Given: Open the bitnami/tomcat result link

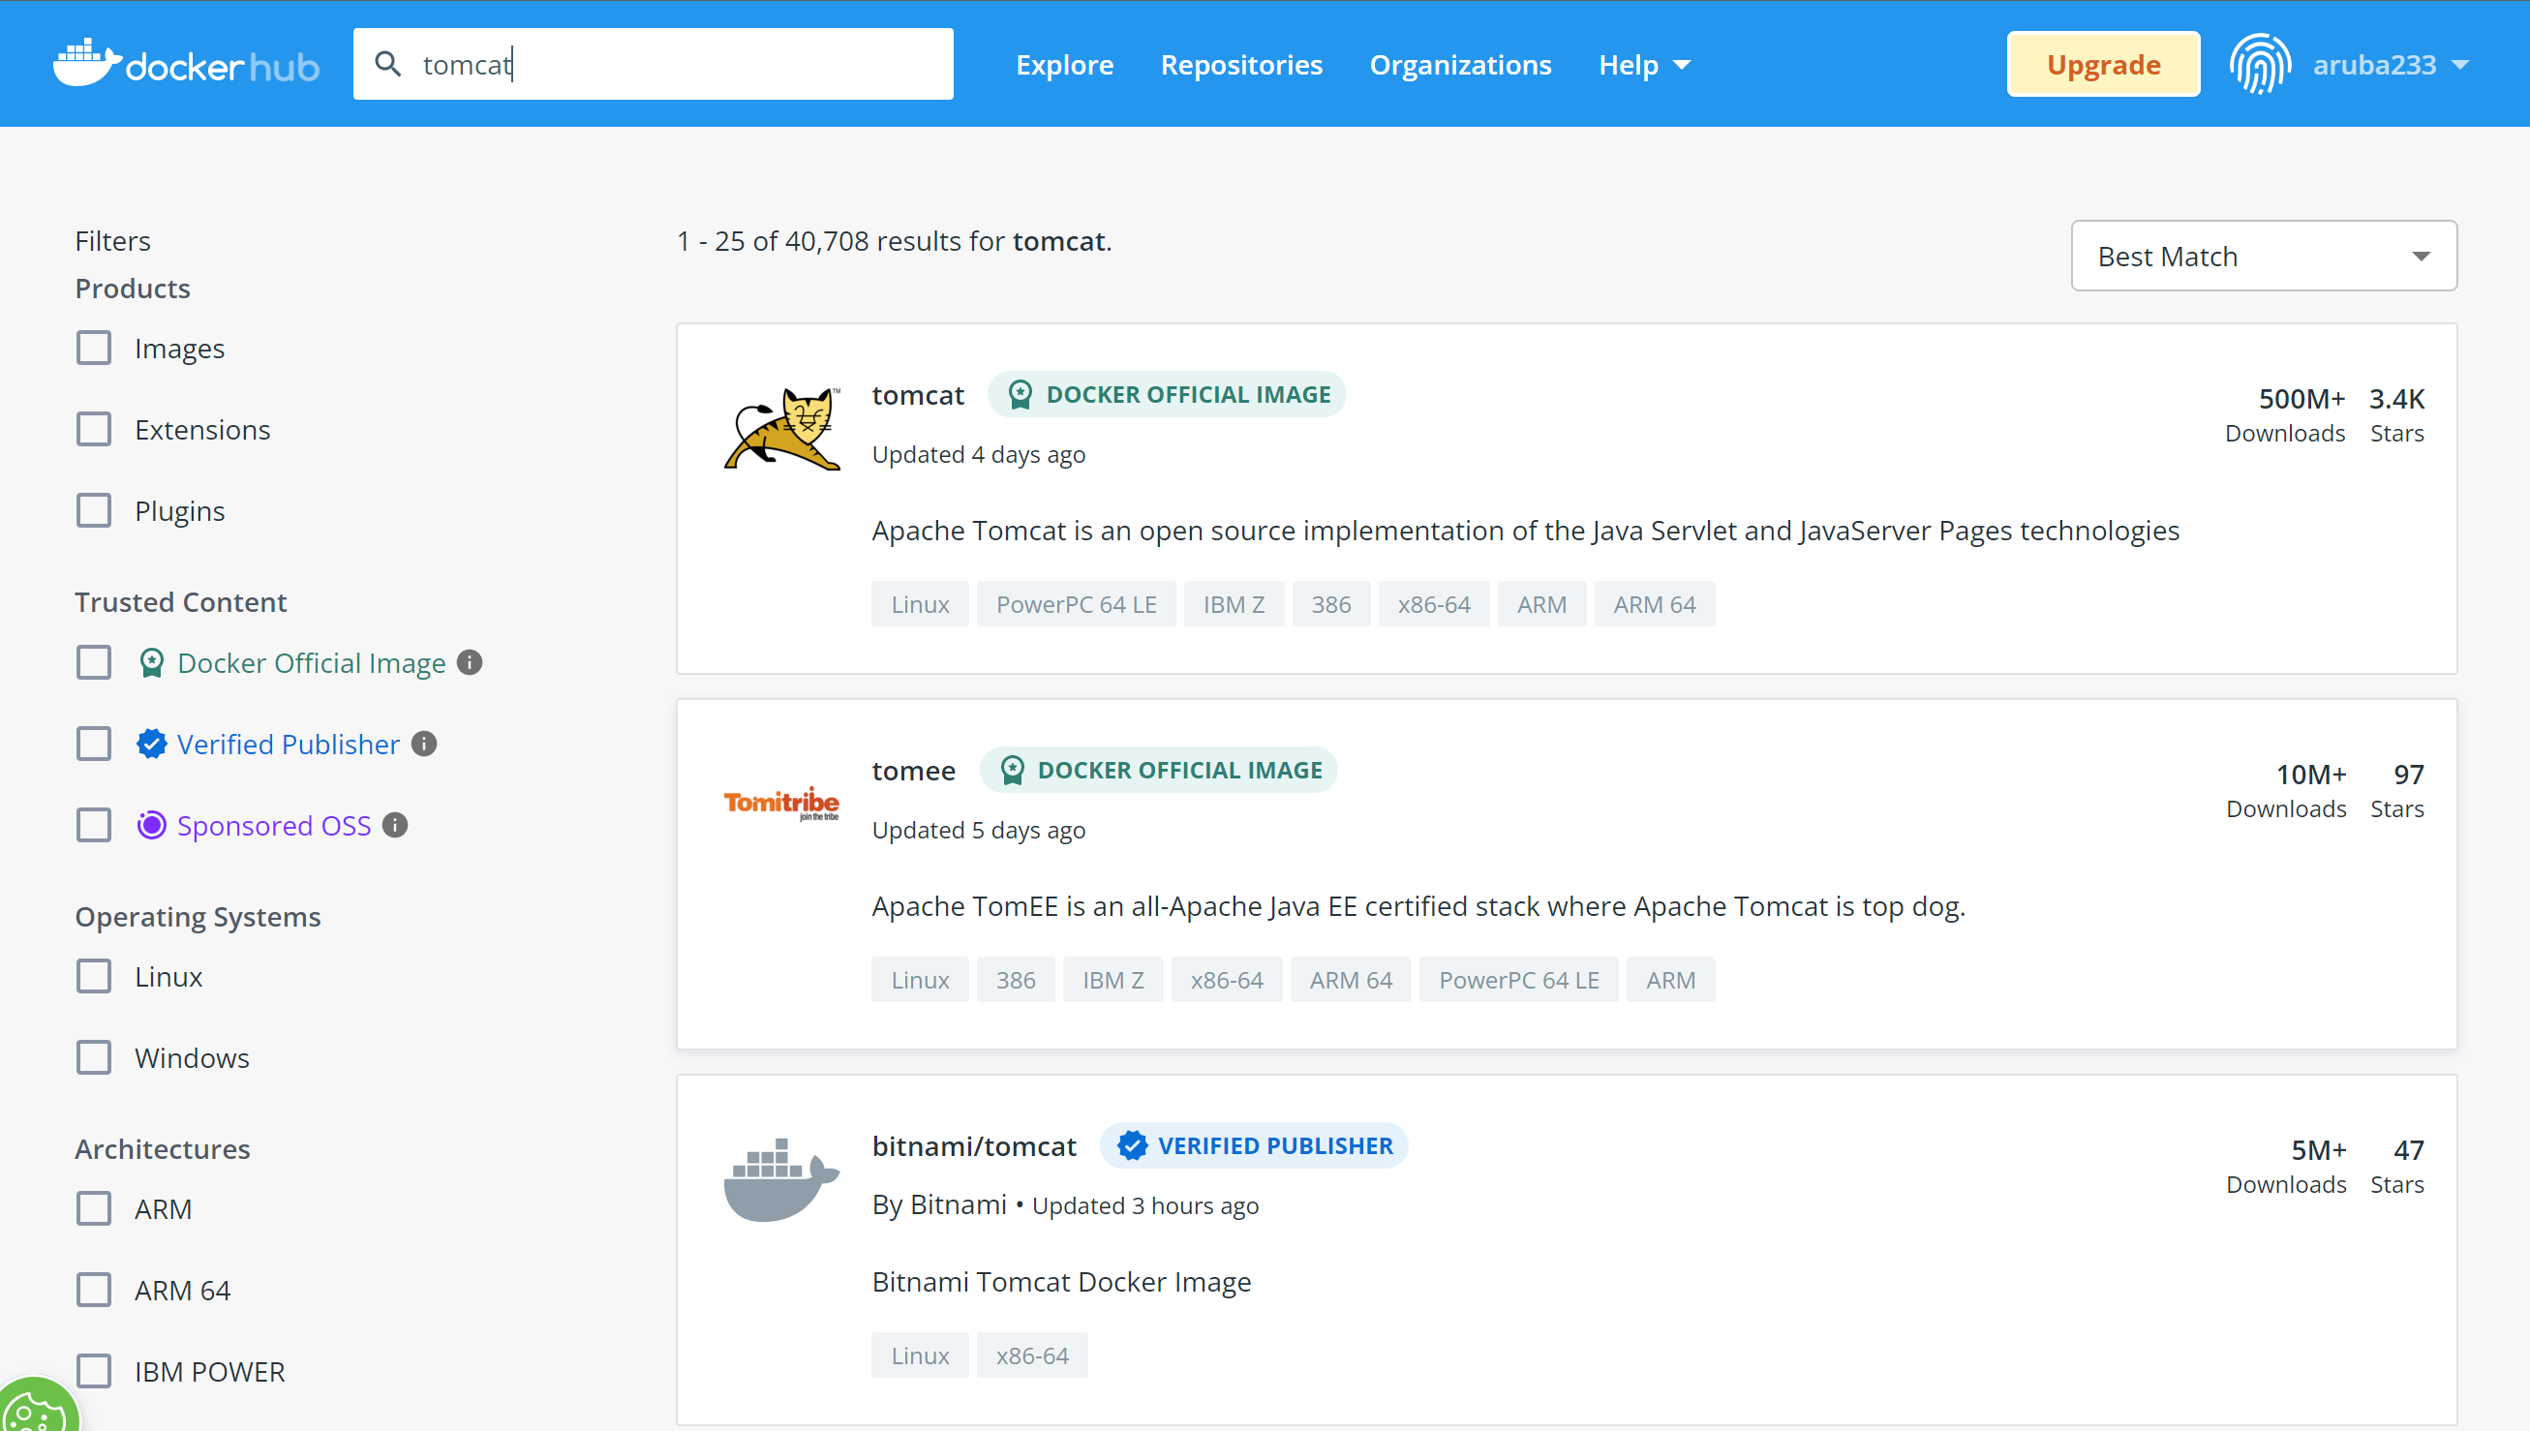Looking at the screenshot, I should coord(974,1146).
